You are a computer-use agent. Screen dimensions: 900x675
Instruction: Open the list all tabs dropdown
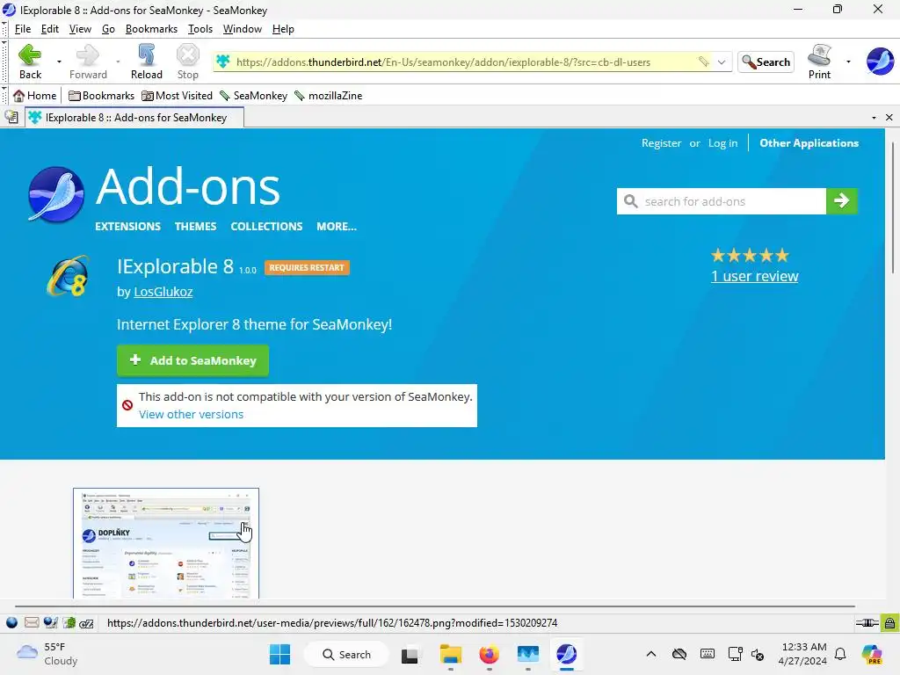pos(874,118)
